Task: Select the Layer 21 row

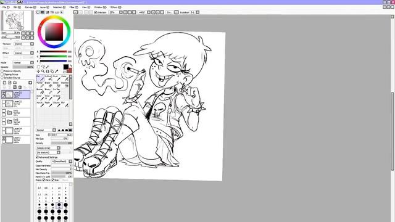Action: click(x=16, y=94)
